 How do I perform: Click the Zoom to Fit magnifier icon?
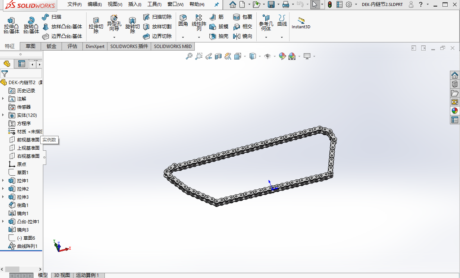(x=189, y=56)
